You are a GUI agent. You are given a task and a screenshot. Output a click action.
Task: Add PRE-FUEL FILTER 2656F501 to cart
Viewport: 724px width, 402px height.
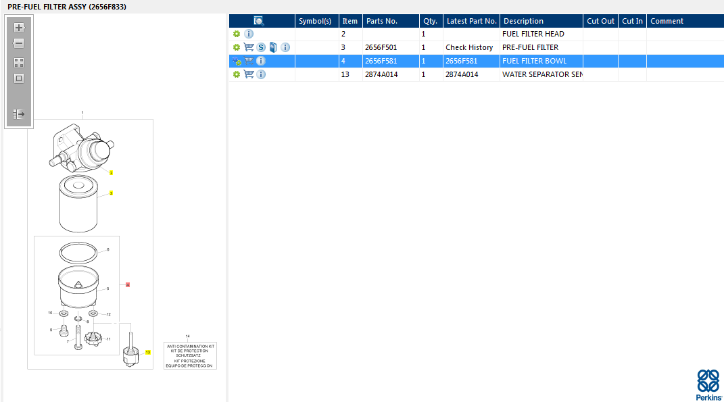pos(249,47)
